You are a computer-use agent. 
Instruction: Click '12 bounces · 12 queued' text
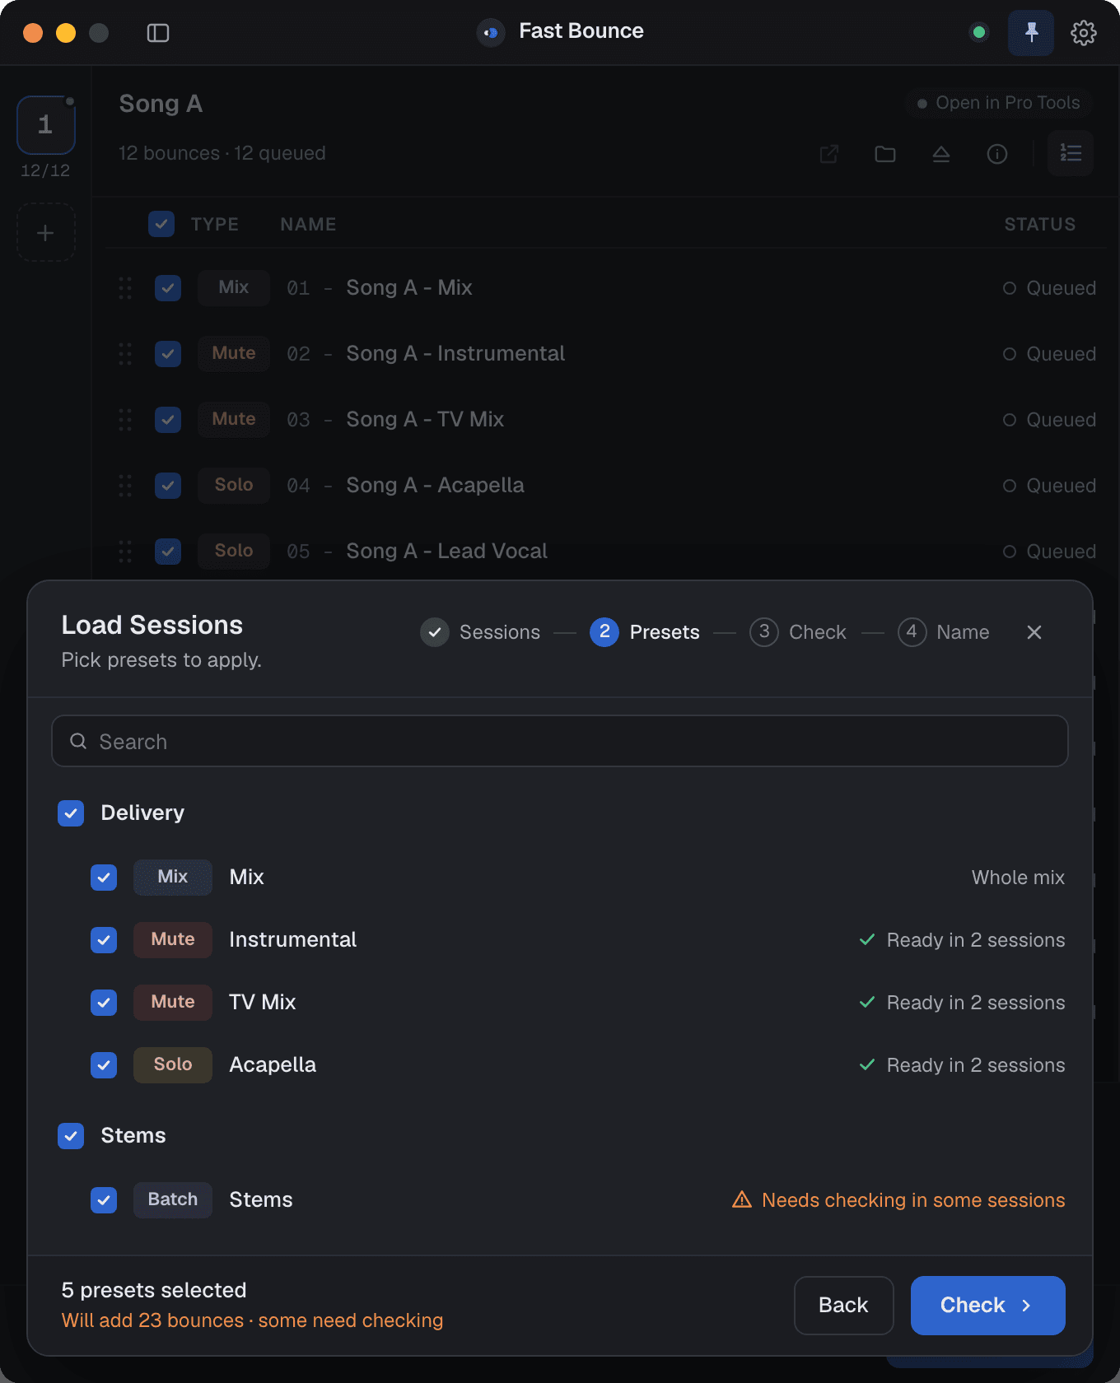[x=222, y=153]
